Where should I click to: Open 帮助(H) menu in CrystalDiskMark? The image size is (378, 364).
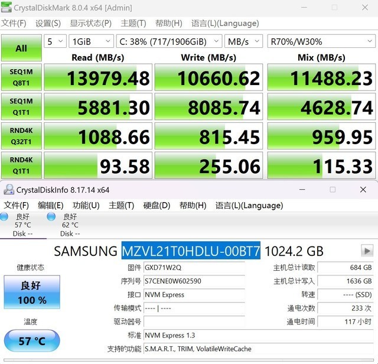pos(168,24)
